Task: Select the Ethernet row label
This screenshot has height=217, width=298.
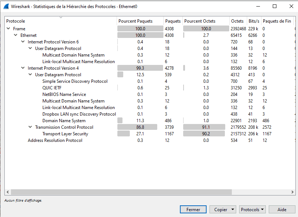Action: [29, 35]
